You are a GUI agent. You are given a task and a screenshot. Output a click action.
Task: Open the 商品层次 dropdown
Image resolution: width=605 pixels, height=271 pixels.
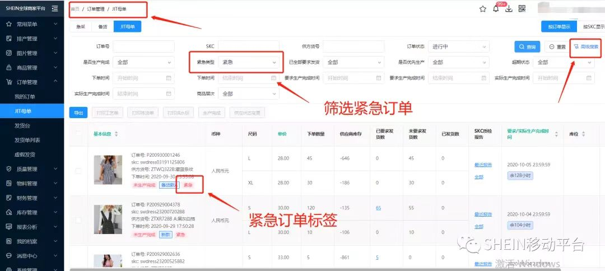249,94
